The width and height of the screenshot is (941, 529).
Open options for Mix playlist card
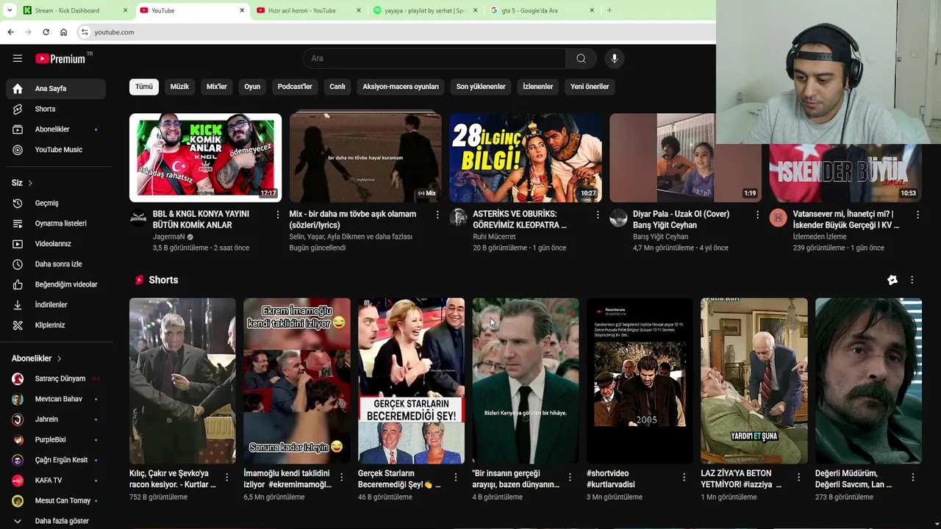(x=437, y=215)
